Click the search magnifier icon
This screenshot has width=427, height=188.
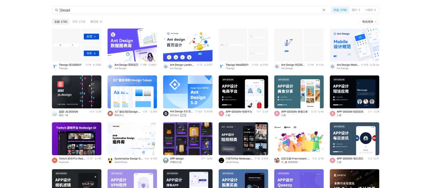[x=56, y=10]
